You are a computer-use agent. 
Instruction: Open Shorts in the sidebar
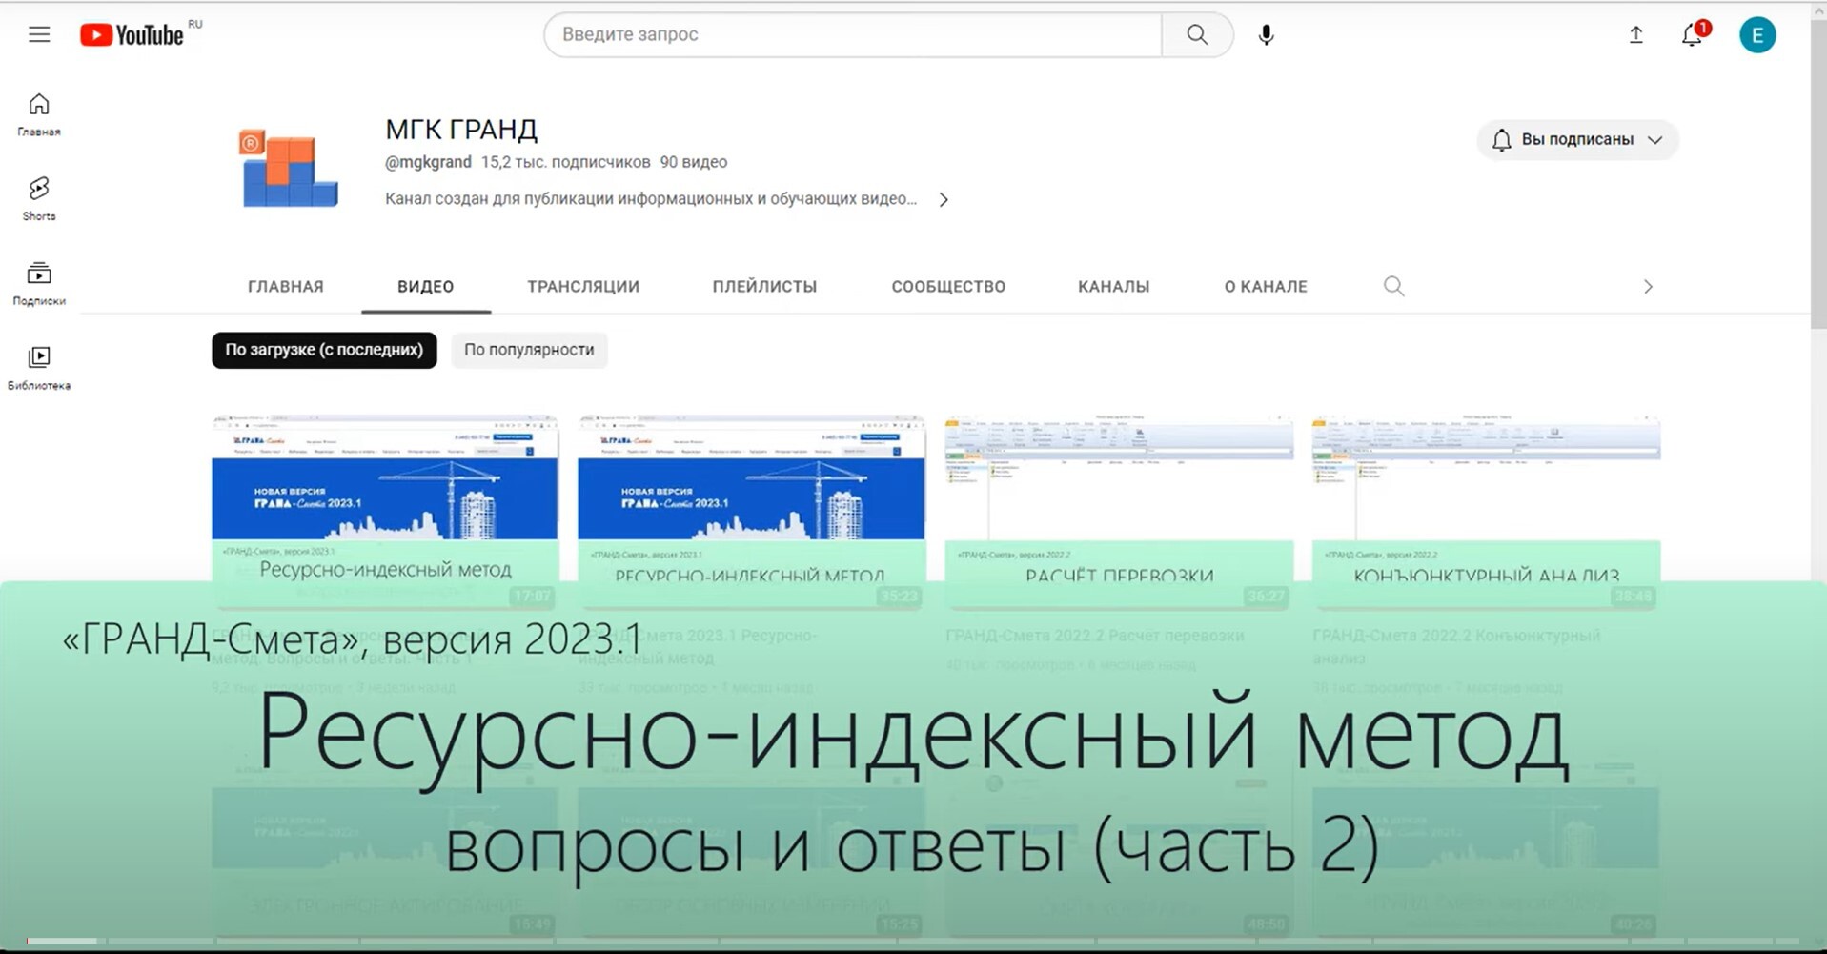coord(39,199)
